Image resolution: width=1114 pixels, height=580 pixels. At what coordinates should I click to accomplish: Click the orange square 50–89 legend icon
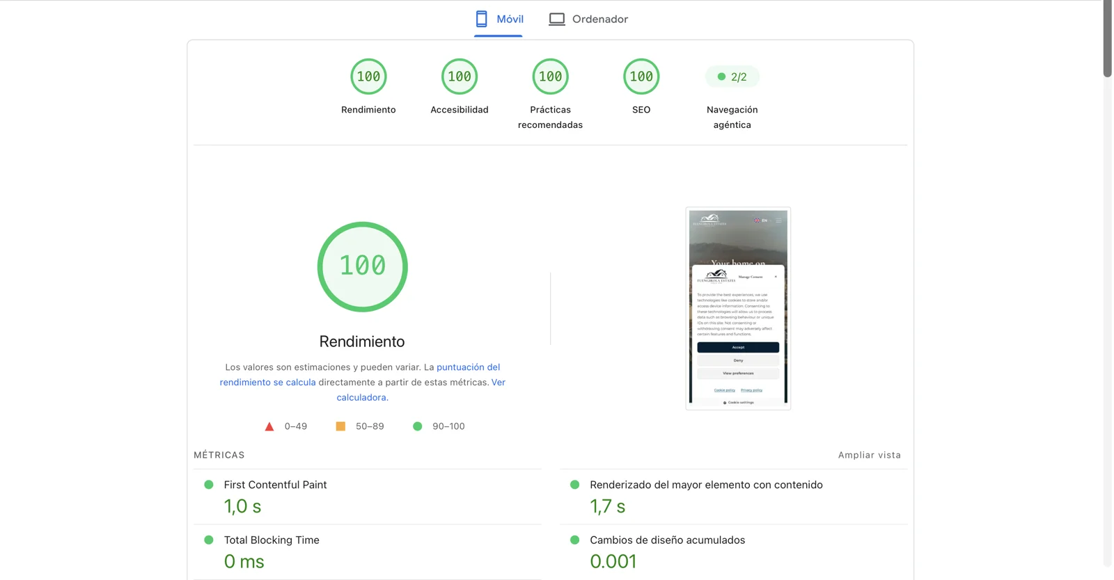coord(340,426)
